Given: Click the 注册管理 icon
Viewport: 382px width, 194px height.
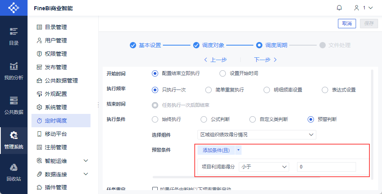Looking at the screenshot, I should point(39,147).
